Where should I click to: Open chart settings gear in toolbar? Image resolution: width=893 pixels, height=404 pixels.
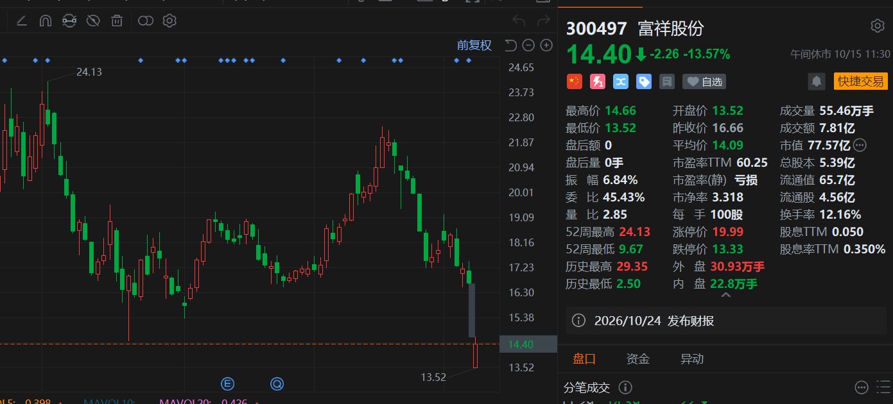pos(169,21)
